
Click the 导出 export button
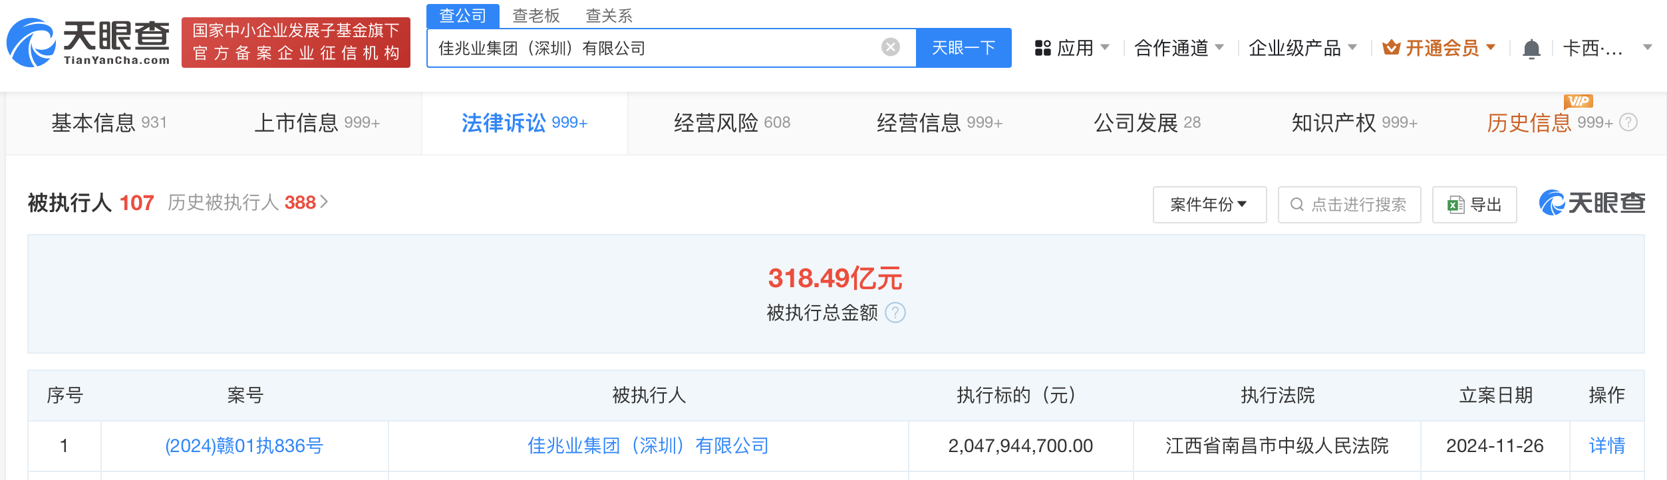click(1474, 205)
